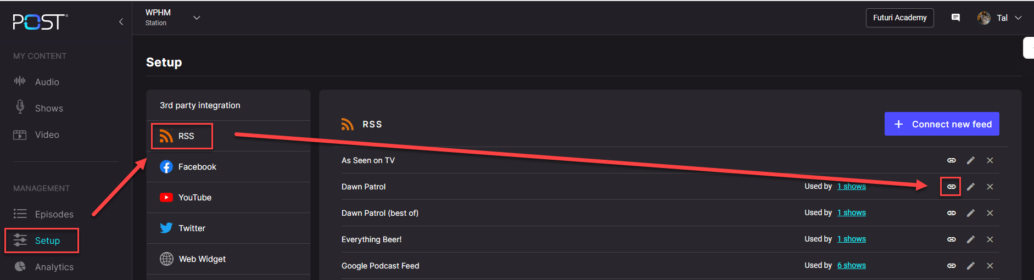
Task: Select RSS in 3rd party integration
Action: tap(182, 136)
